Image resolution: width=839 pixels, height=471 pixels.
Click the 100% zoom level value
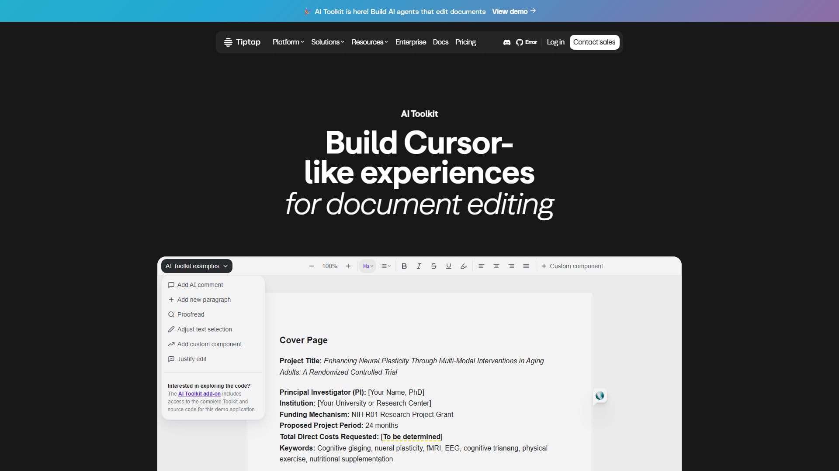point(329,266)
